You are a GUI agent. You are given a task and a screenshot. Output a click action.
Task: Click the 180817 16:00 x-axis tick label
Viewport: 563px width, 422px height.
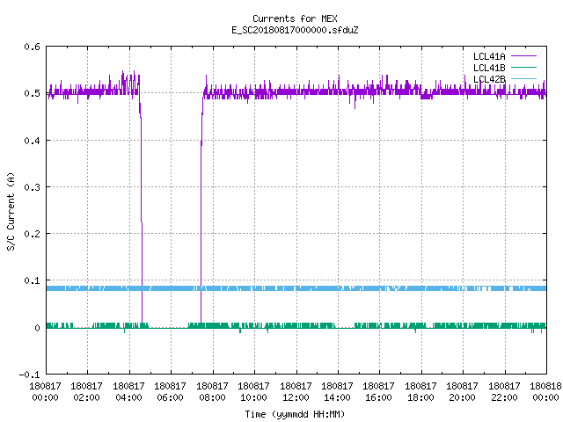(379, 392)
